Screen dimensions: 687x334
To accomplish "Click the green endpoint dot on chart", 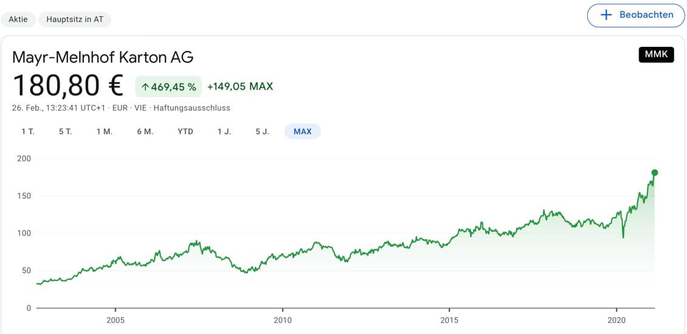I will click(655, 172).
